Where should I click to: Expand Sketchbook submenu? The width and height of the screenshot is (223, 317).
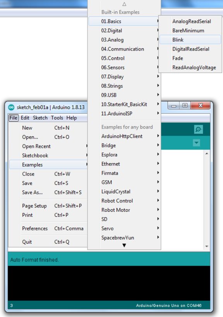pos(48,155)
